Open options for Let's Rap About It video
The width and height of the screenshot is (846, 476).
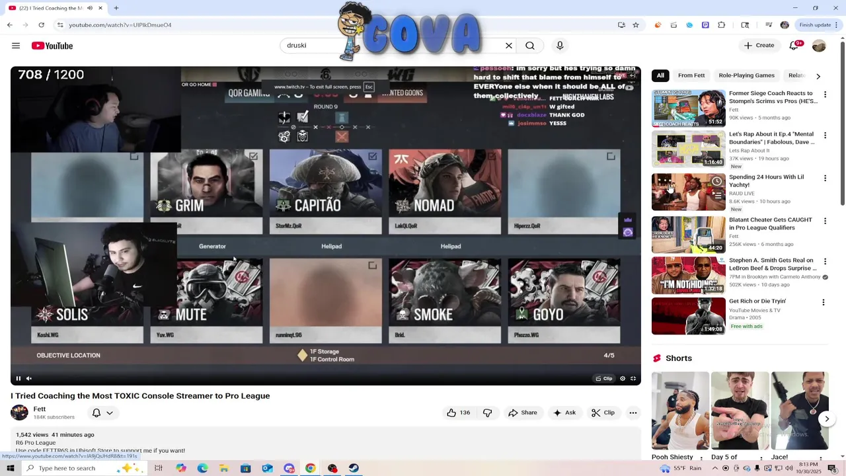coord(825,136)
